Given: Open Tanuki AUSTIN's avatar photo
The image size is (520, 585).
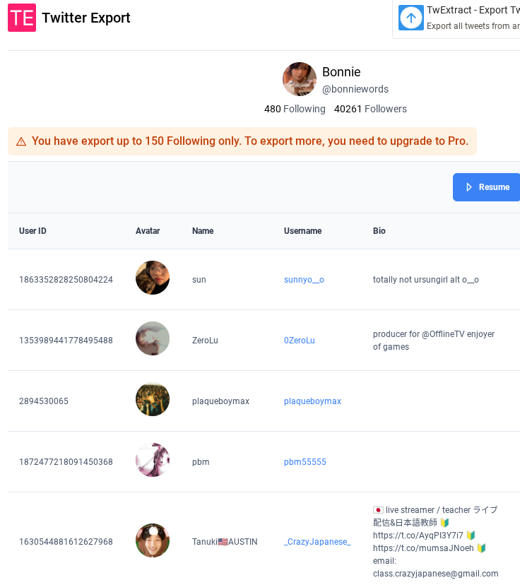Looking at the screenshot, I should [152, 540].
